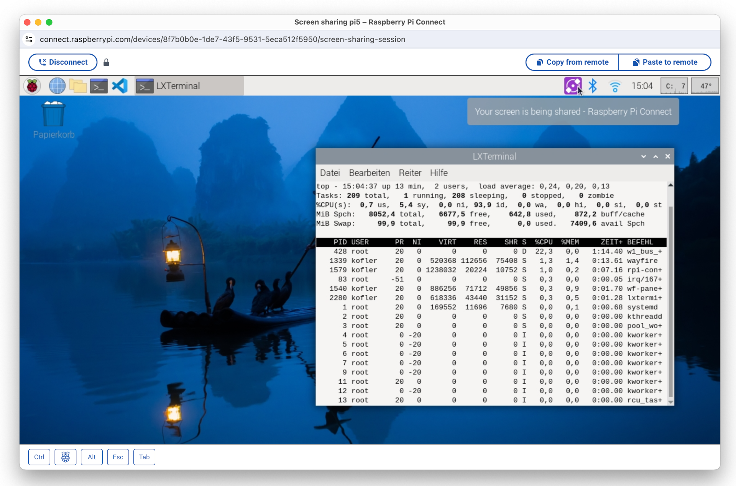Send the Ctrl key to remote
736x486 pixels.
click(39, 457)
